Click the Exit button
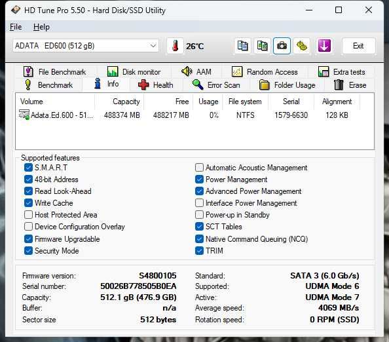389x342 pixels. 358,46
